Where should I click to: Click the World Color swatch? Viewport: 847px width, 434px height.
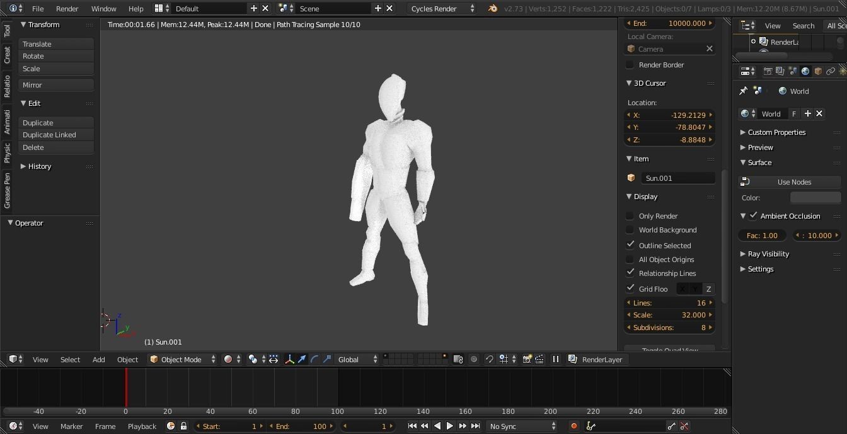coord(815,197)
